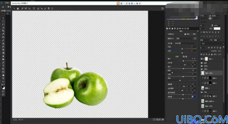Switch to the Tone Curve panel tab
Screen dimensions: 228x124
click(x=170, y=29)
